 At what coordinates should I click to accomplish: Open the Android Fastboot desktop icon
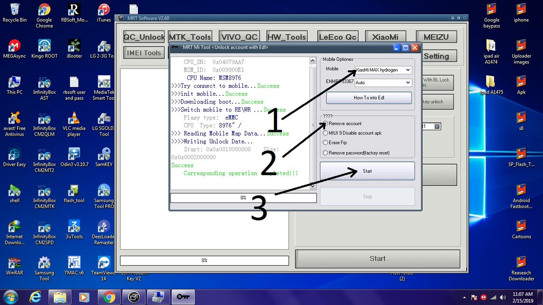521,197
